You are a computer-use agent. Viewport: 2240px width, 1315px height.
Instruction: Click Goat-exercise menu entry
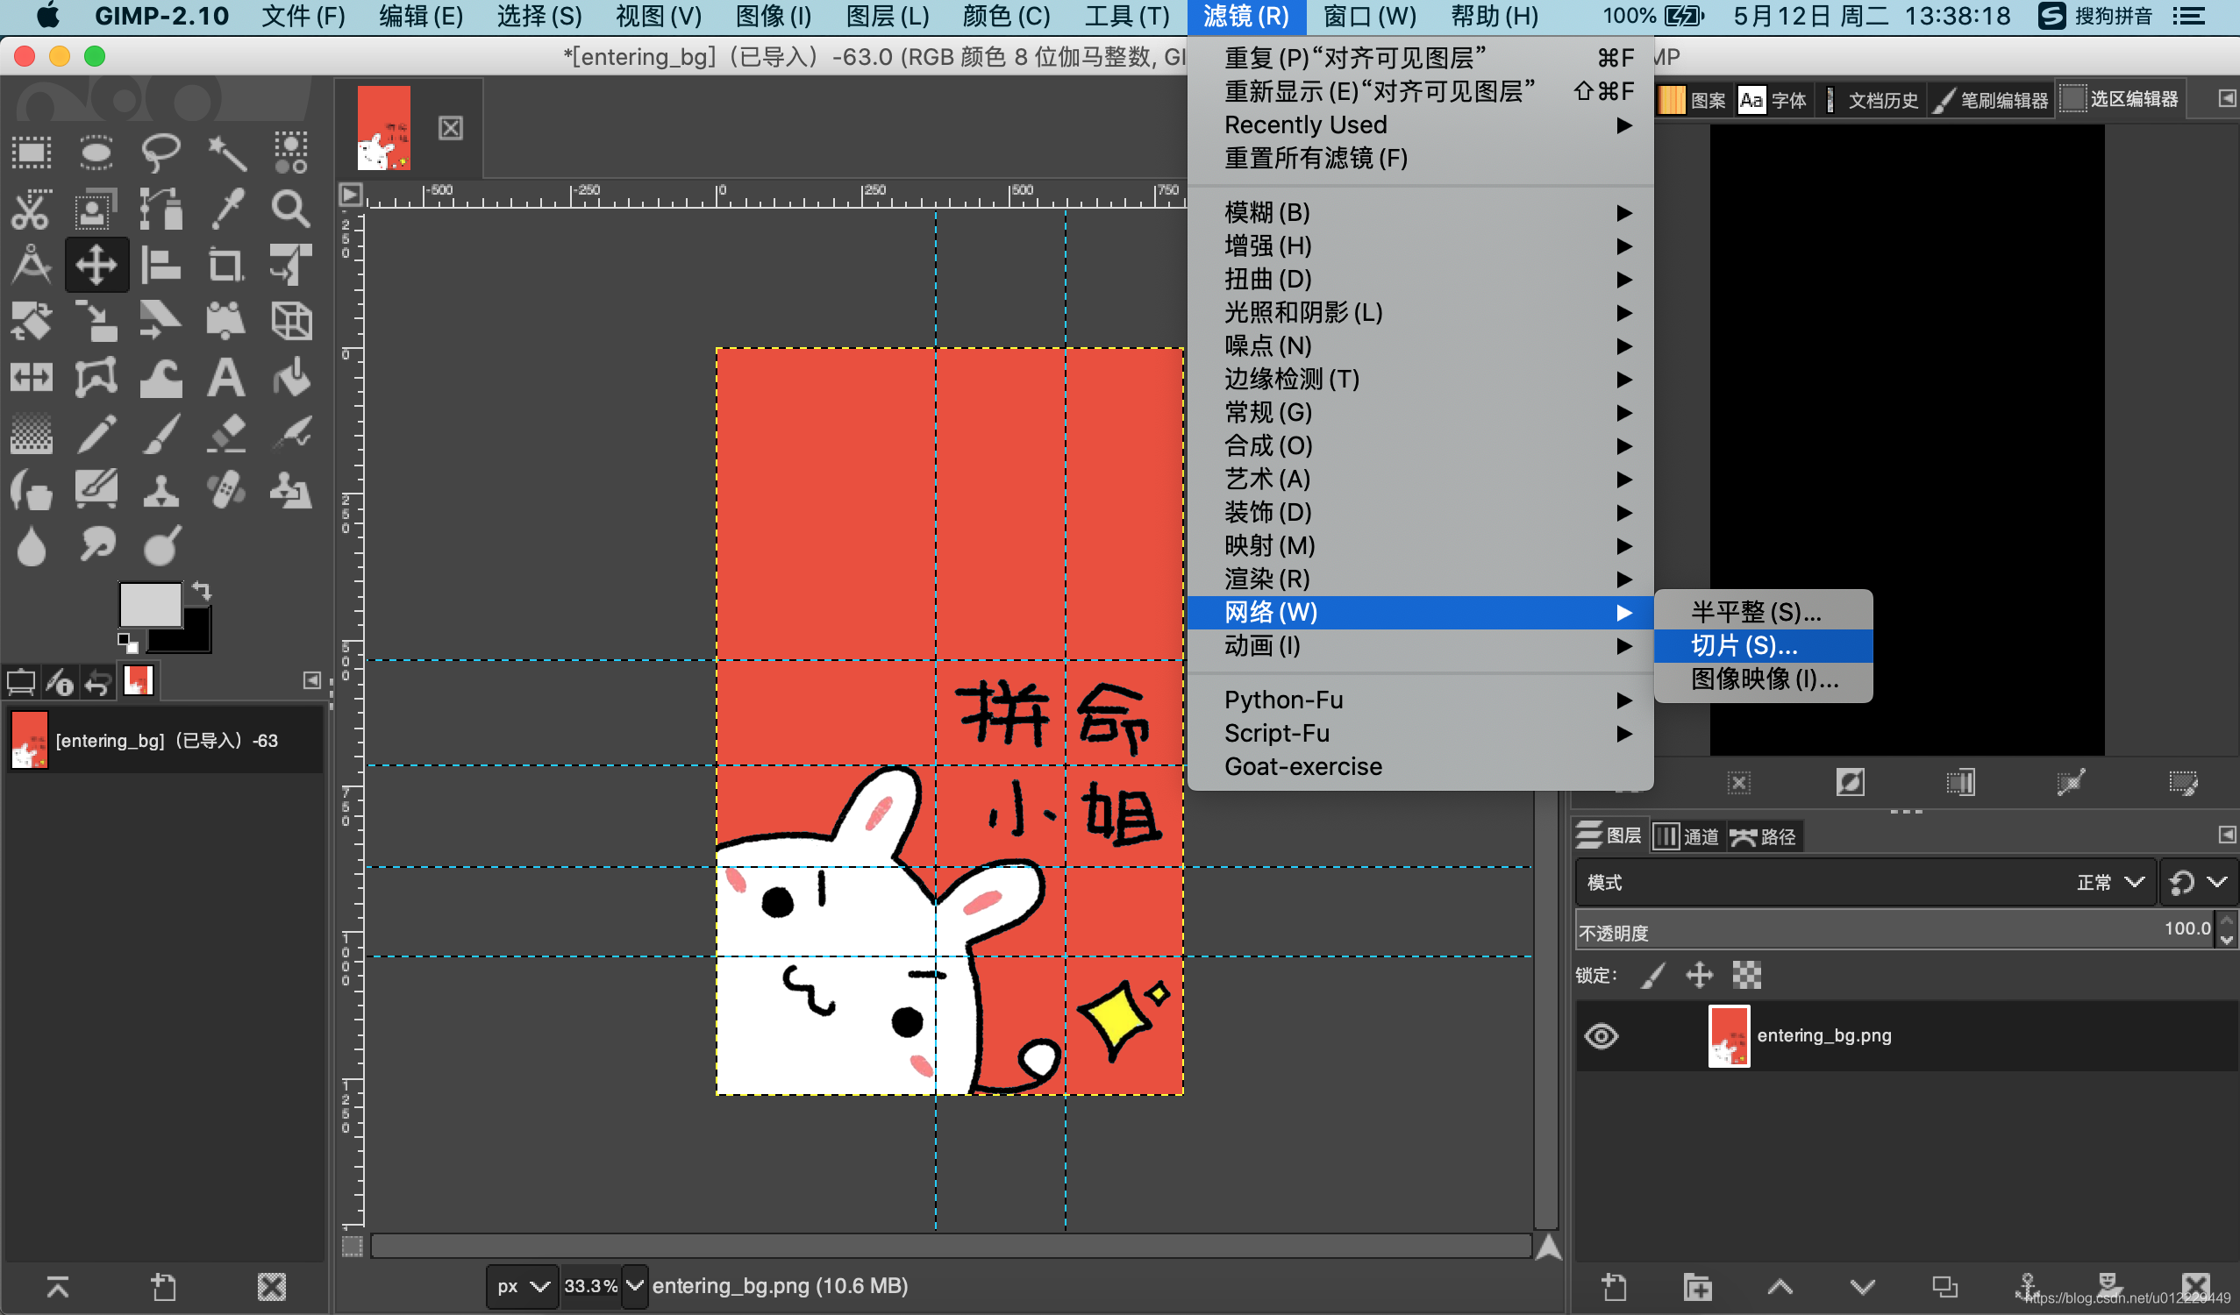[x=1303, y=766]
